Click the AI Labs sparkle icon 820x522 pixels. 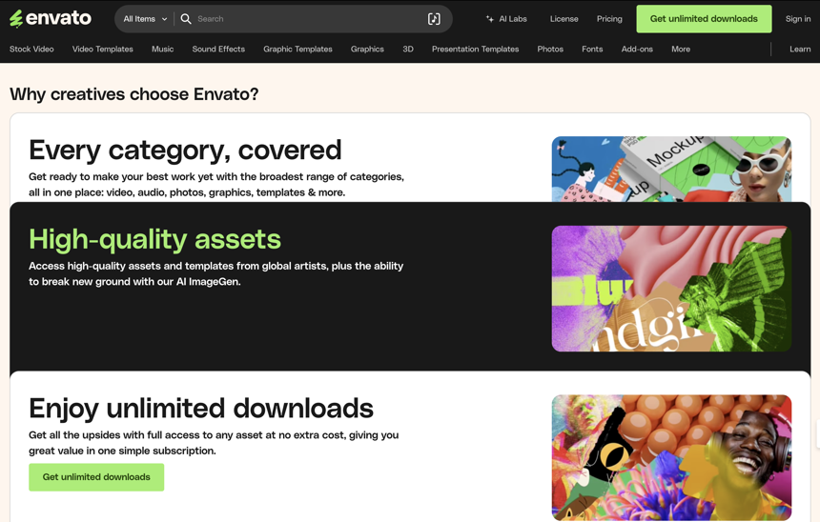pos(490,19)
